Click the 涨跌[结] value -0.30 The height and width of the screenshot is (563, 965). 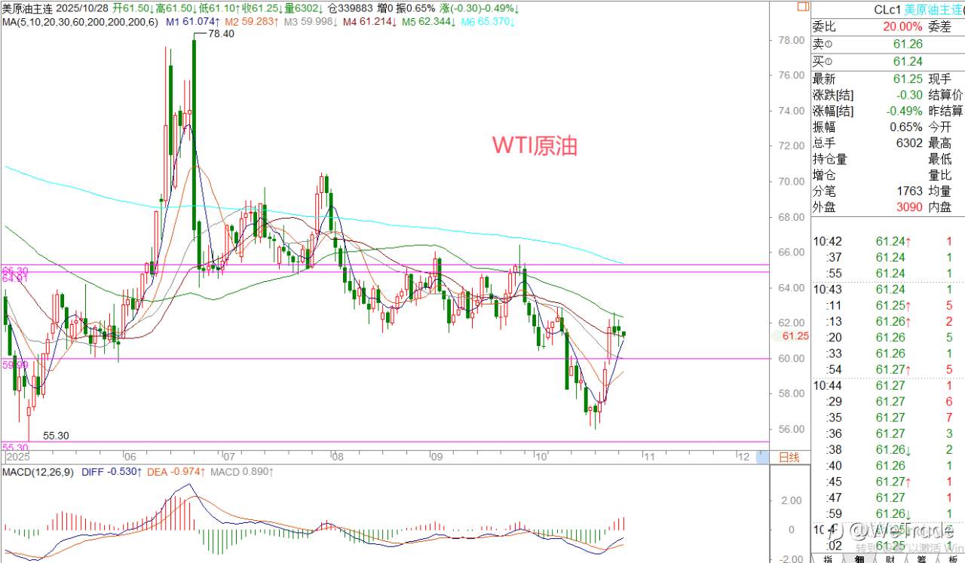pyautogui.click(x=910, y=95)
